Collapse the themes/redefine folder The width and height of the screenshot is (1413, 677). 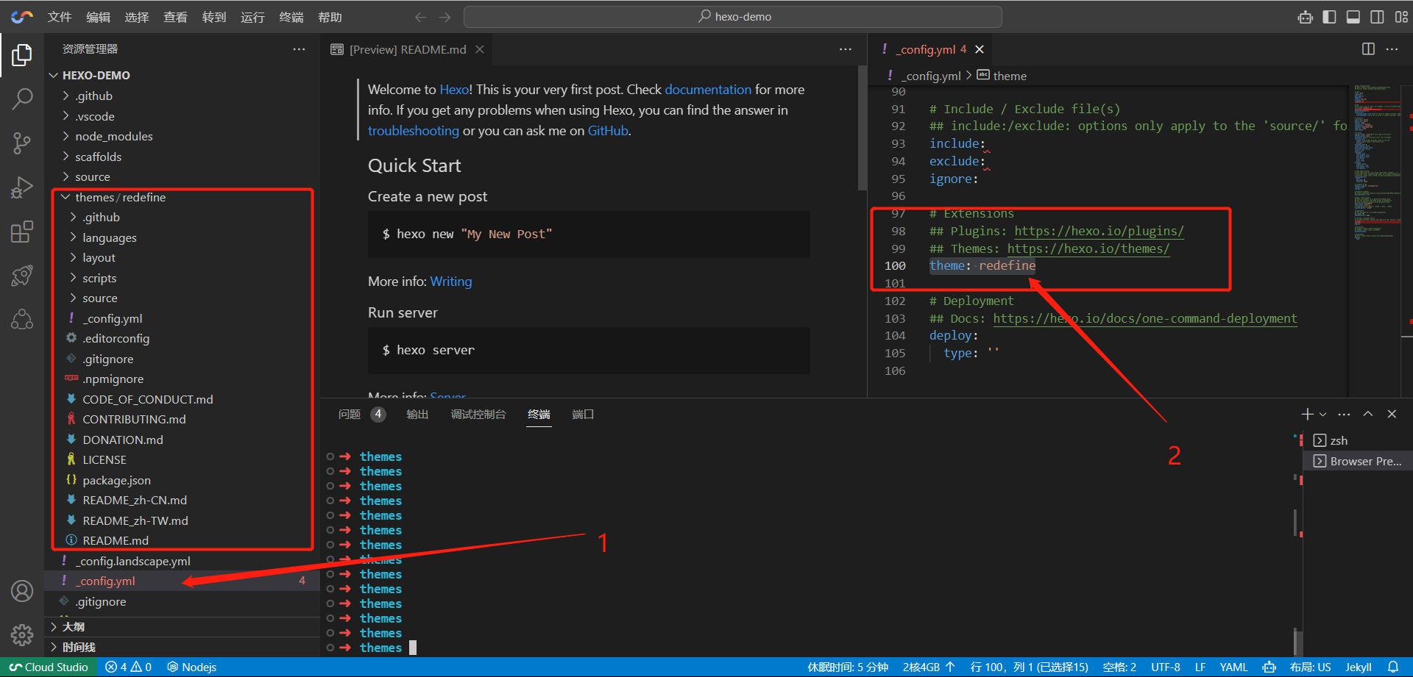(x=182, y=197)
